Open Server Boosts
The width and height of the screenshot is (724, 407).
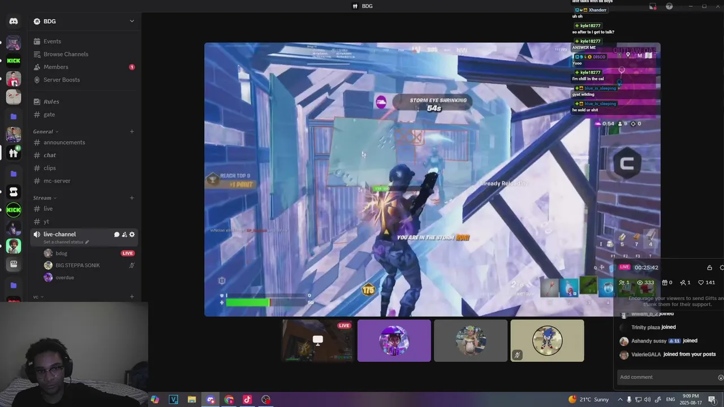point(84,80)
